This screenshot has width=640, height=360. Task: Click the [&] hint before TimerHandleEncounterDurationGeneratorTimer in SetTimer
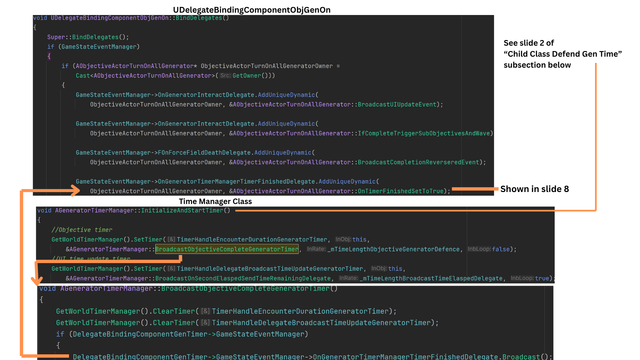click(x=171, y=239)
